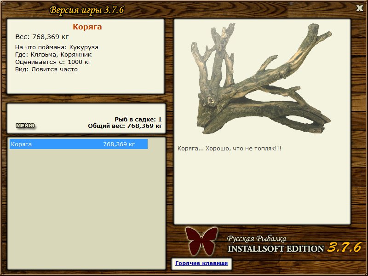368x276 pixels.
Task: Select the Коряга row in the catch list
Action: 79,144
